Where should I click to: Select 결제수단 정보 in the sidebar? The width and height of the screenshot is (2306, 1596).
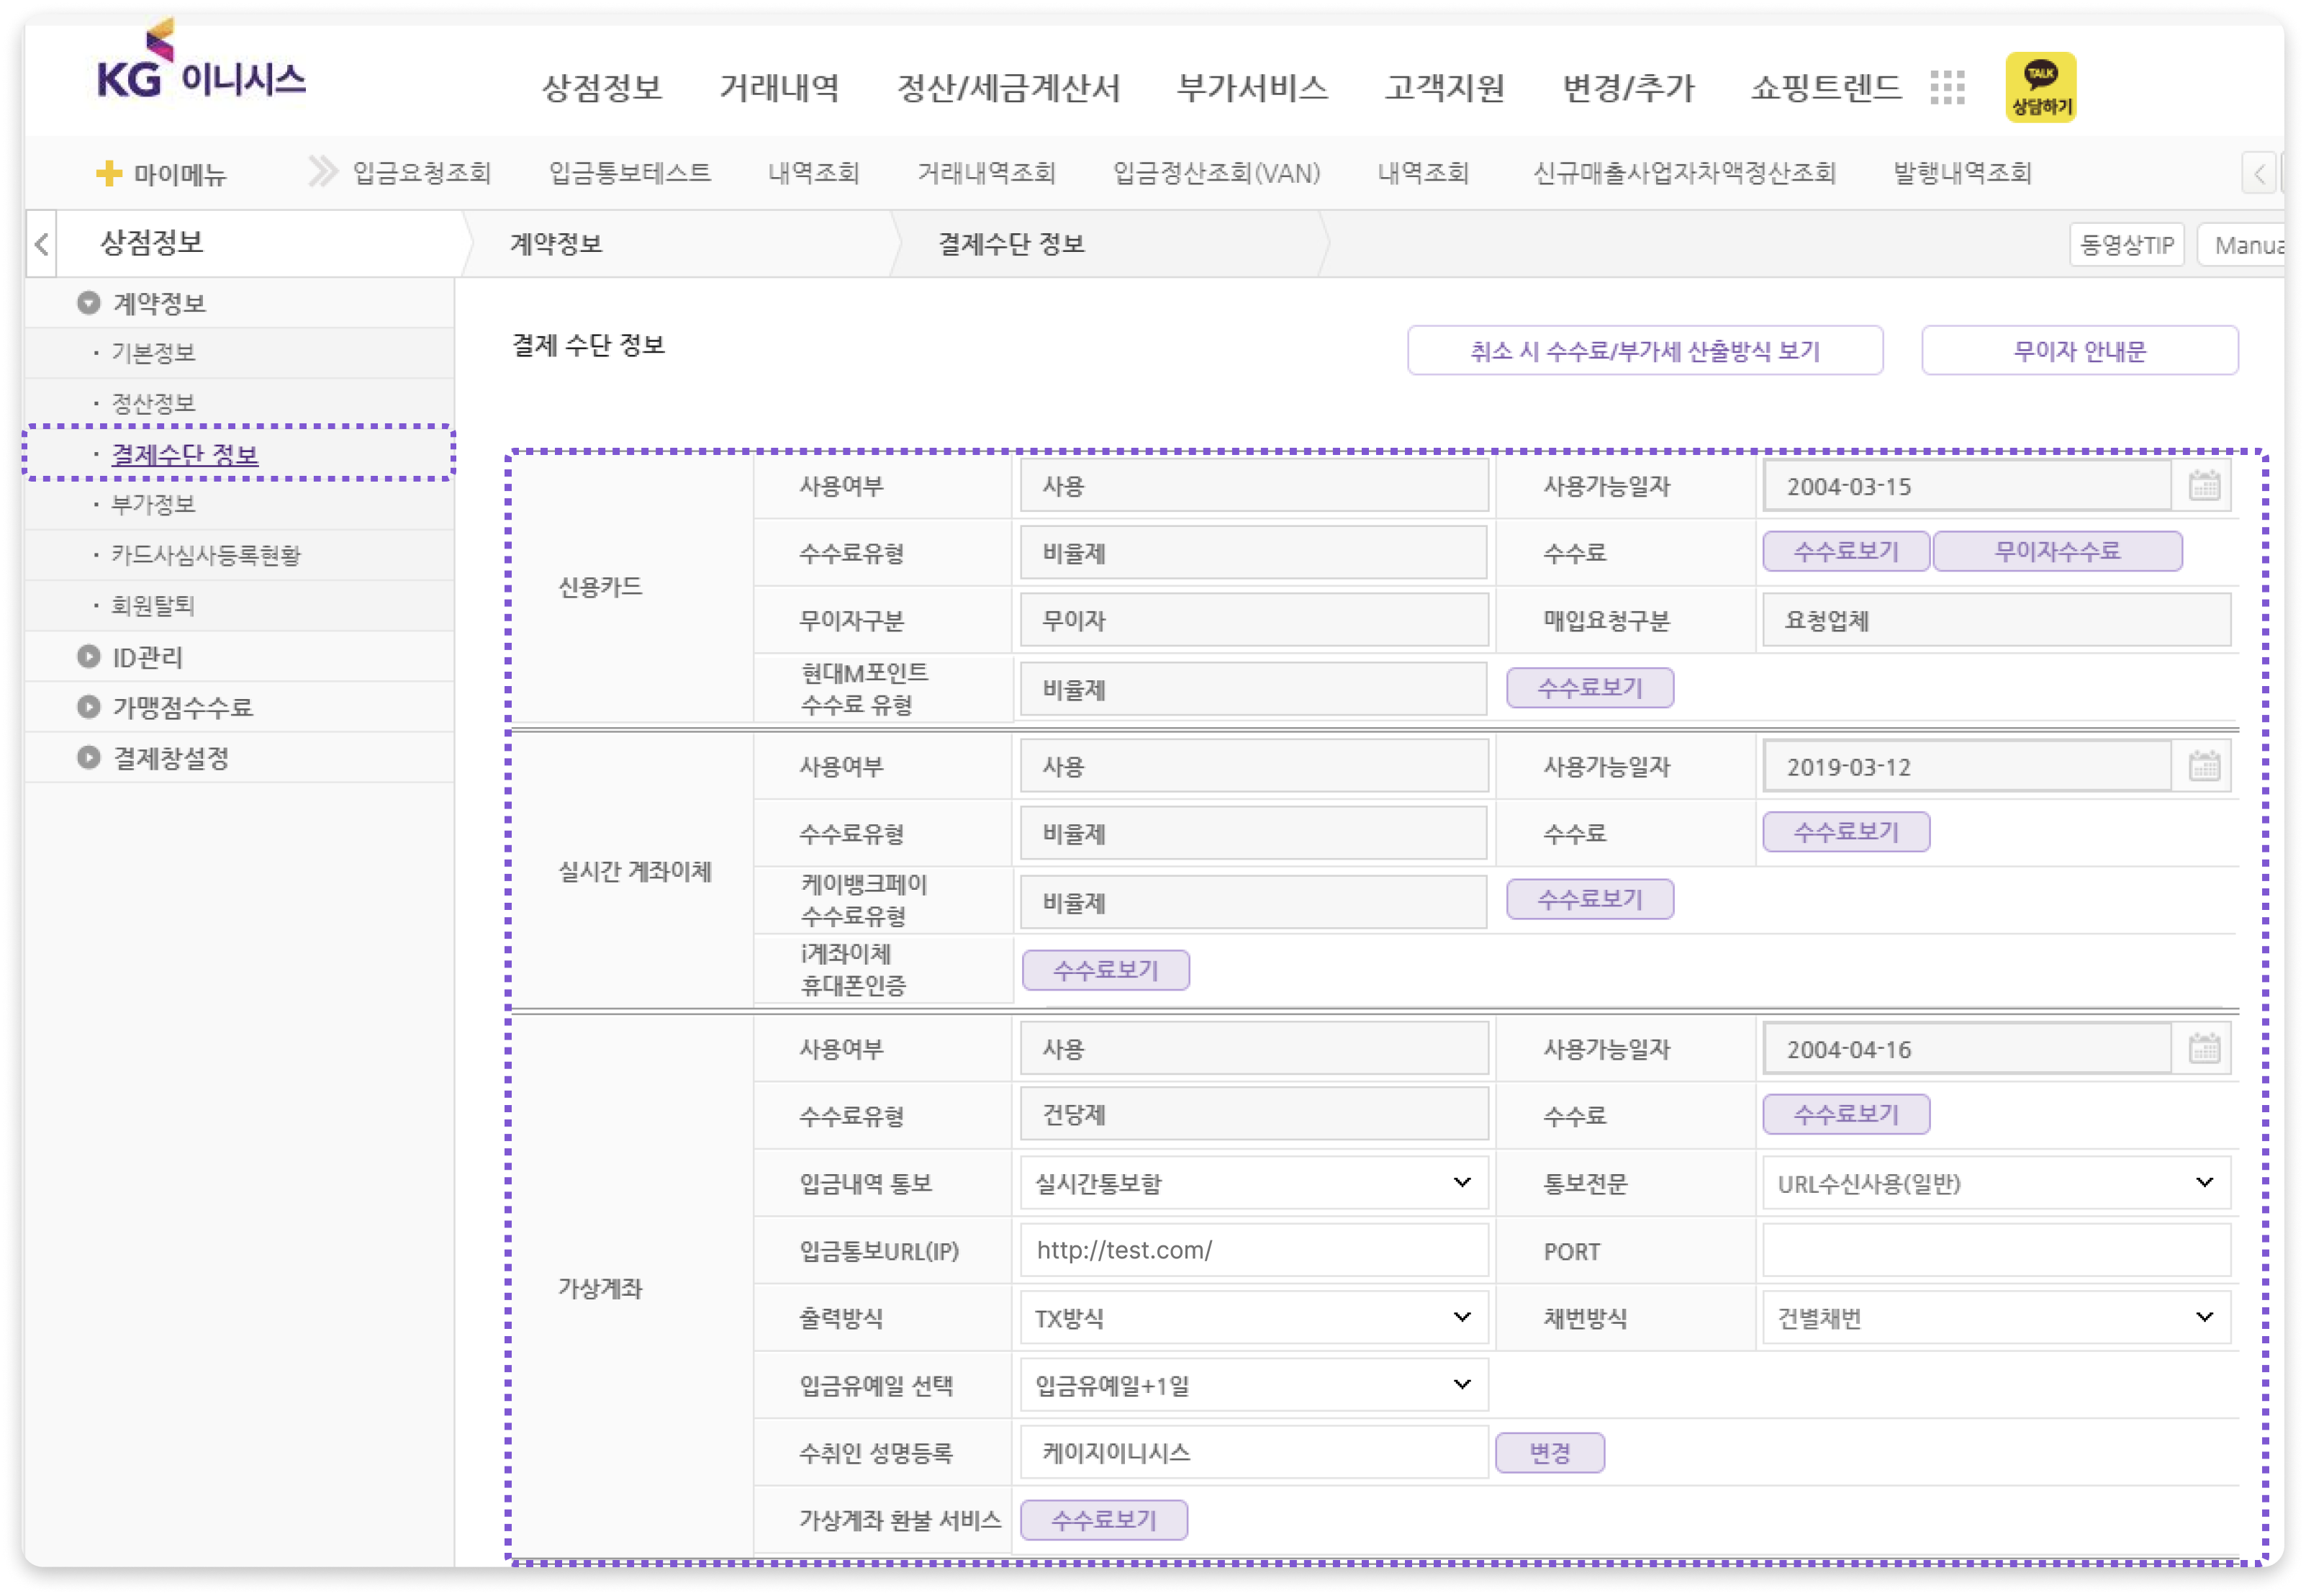pos(185,454)
